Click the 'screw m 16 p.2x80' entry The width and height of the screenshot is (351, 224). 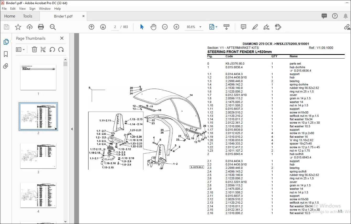coord(301,133)
